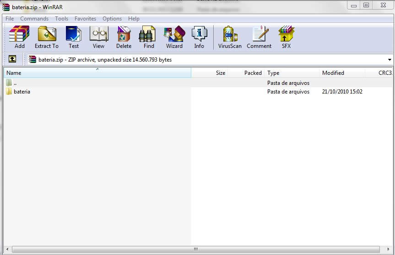Image resolution: width=395 pixels, height=255 pixels.
Task: Run the Test archive tool
Action: [74, 37]
